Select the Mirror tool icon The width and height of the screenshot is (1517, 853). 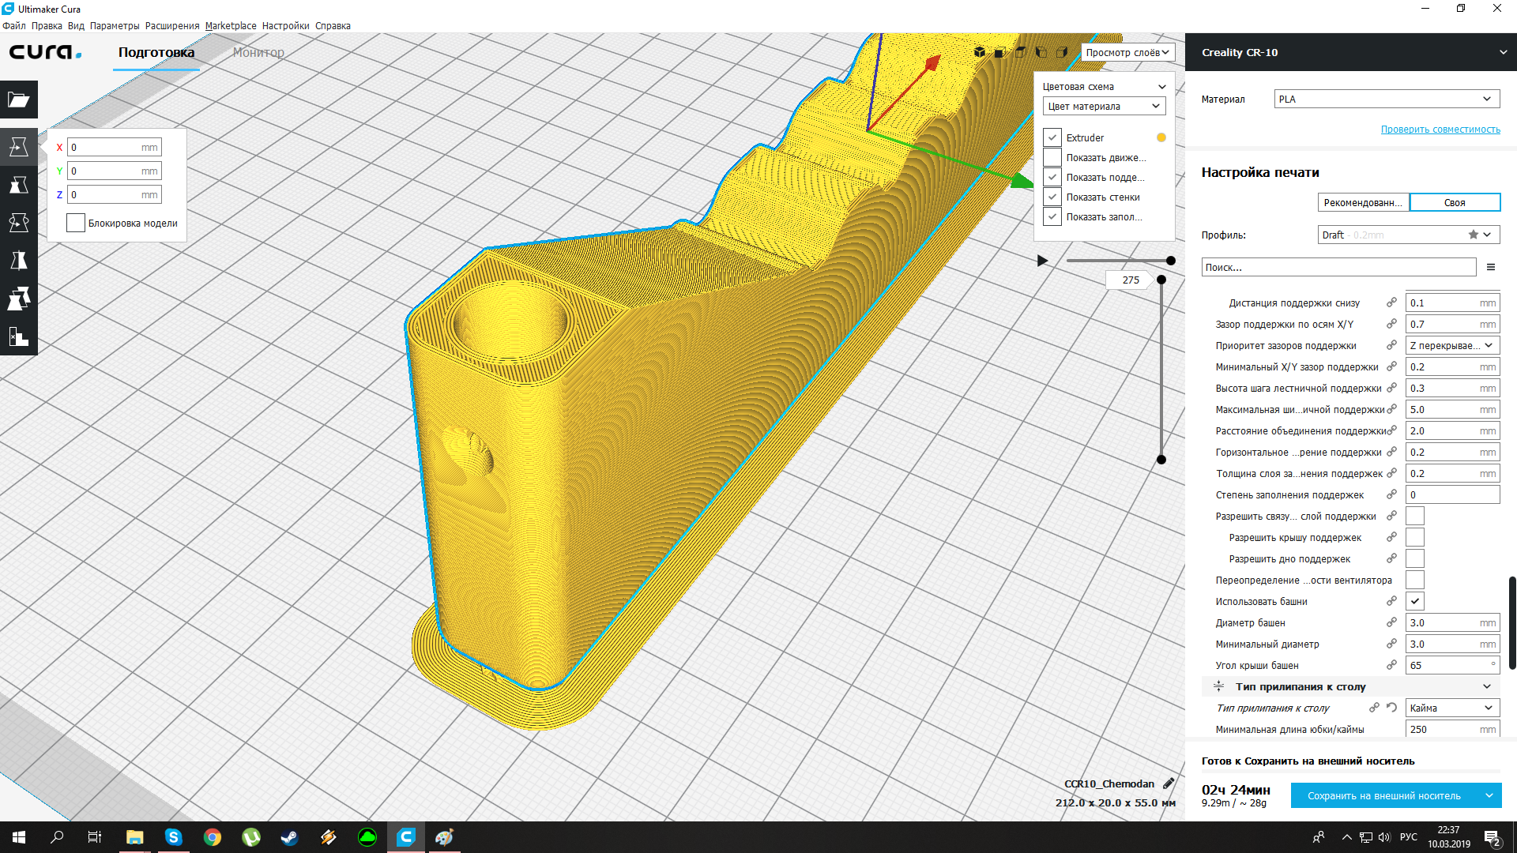18,261
